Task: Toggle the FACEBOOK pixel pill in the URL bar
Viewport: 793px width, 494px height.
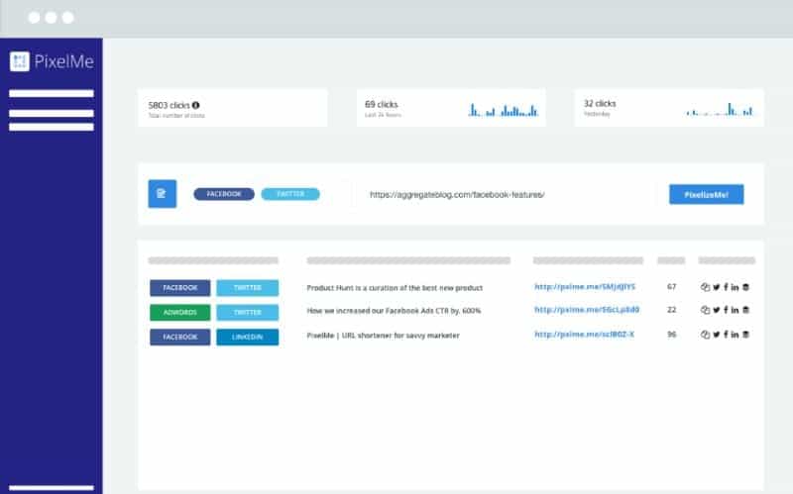Action: [224, 194]
